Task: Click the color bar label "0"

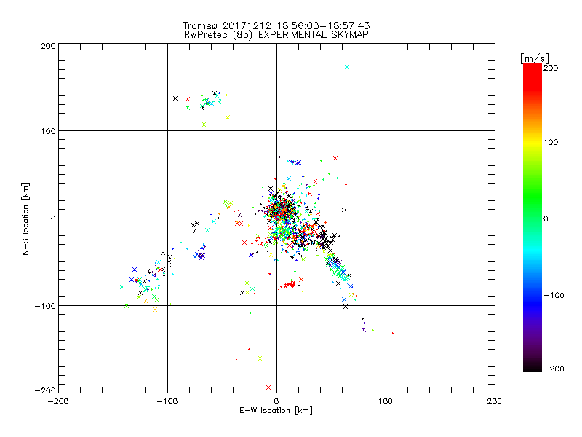Action: tap(546, 219)
